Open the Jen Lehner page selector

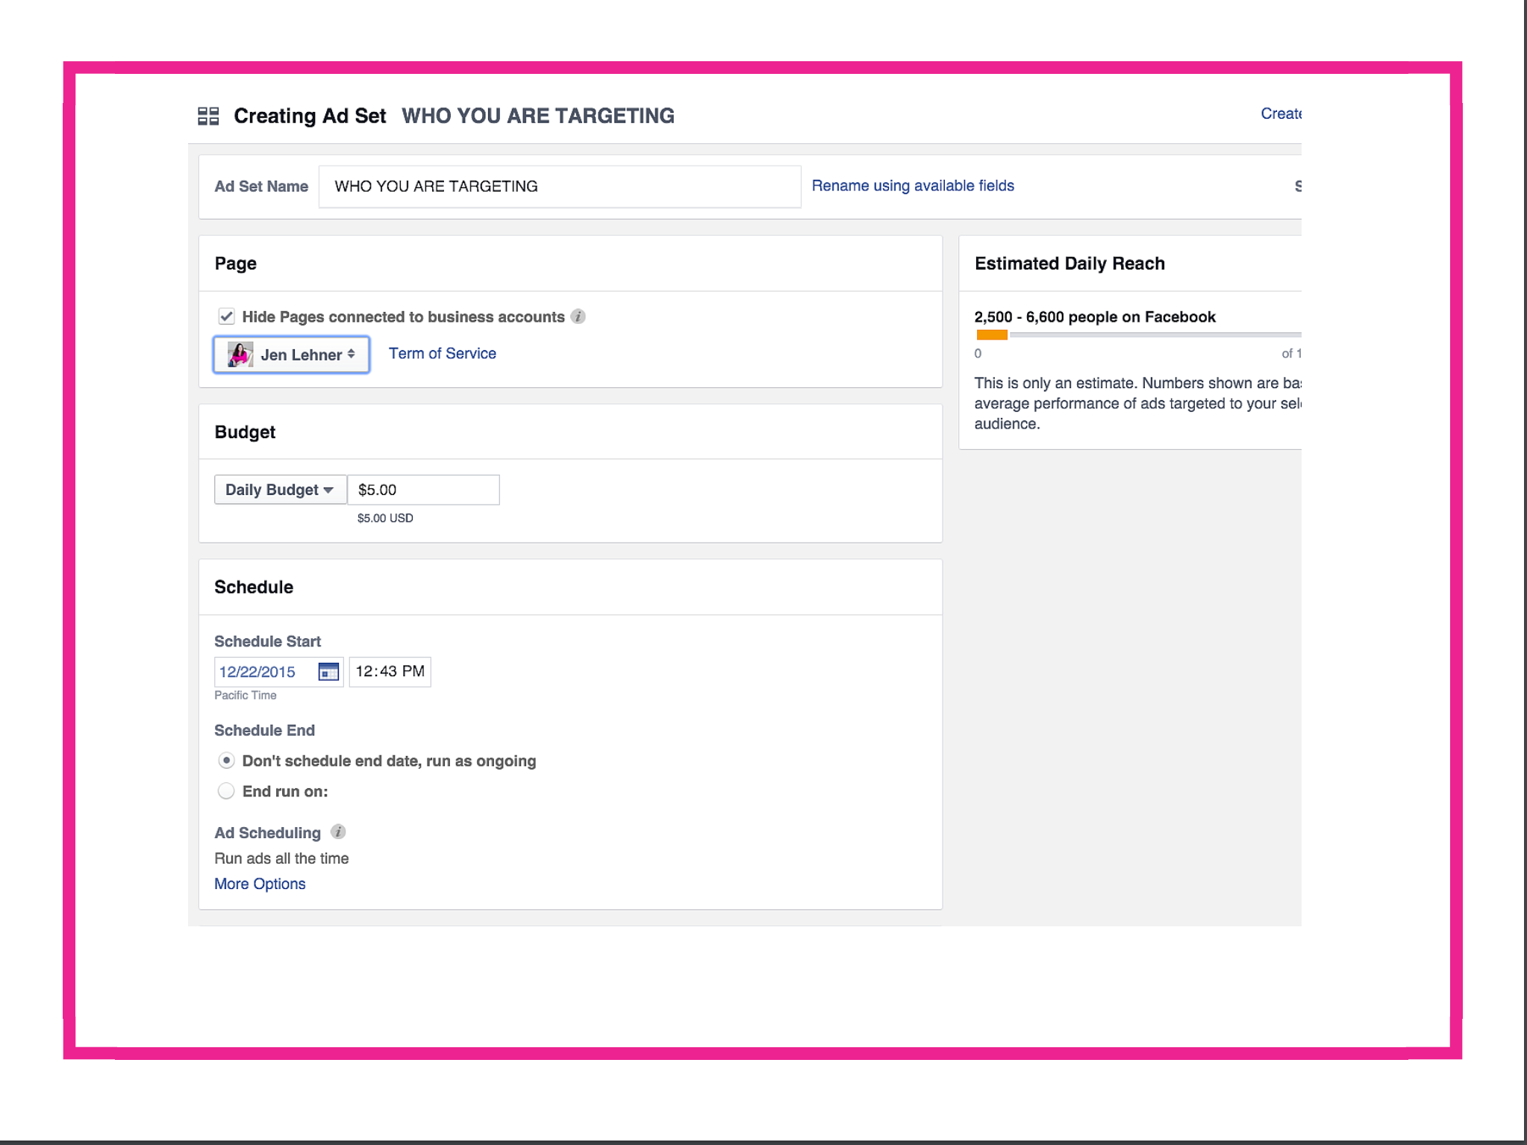351,355
